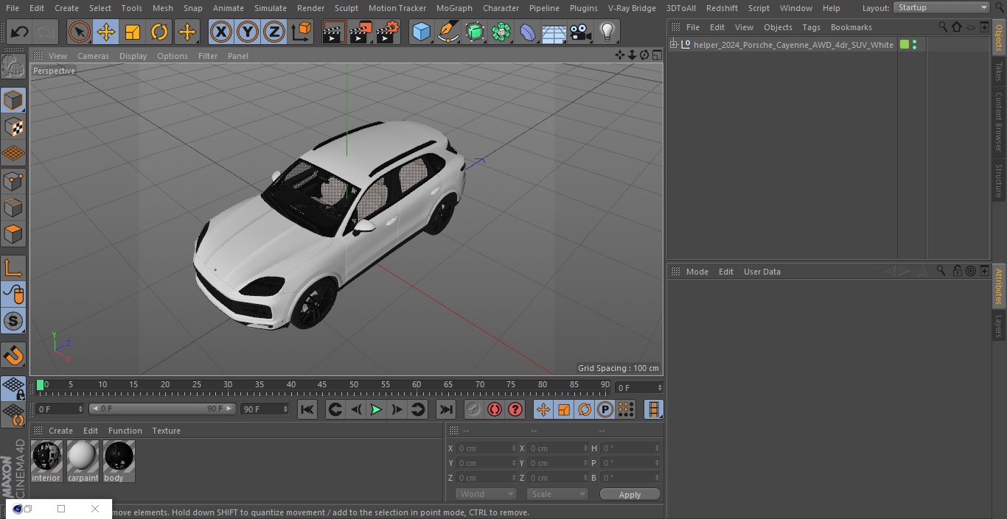This screenshot has width=1007, height=519.
Task: Toggle Y axis lock
Action: click(248, 32)
